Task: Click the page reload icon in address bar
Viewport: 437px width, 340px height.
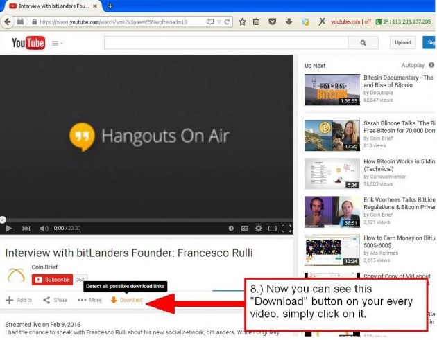Action: coord(227,21)
